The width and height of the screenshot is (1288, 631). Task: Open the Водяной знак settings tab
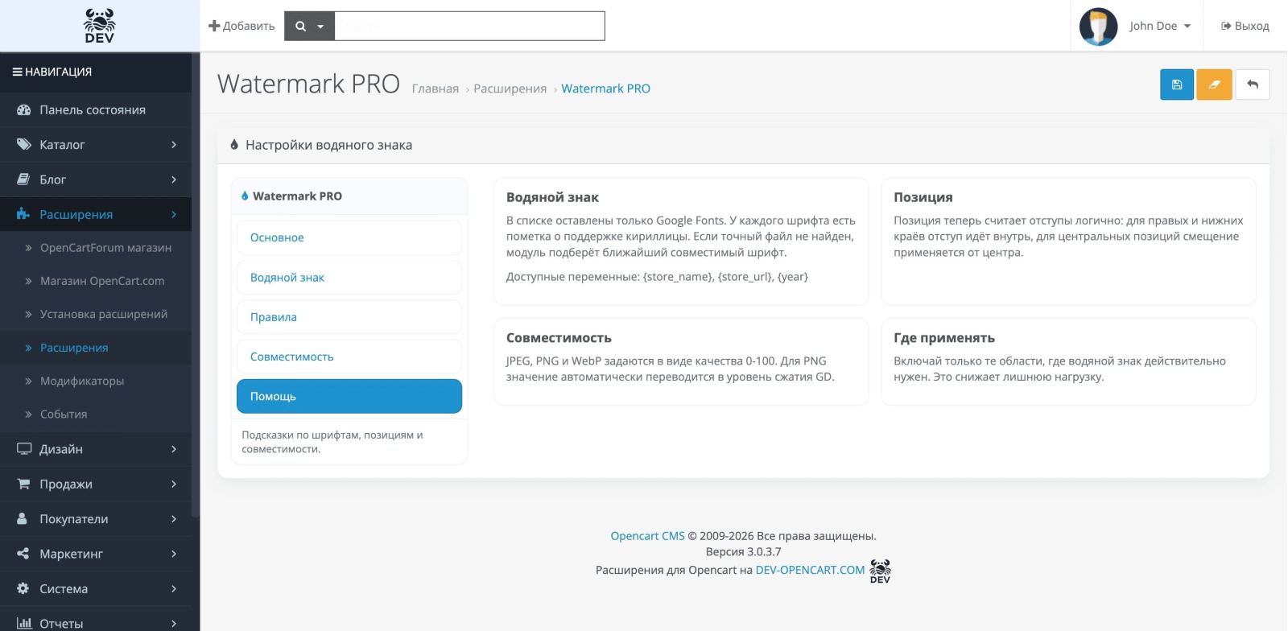click(349, 277)
